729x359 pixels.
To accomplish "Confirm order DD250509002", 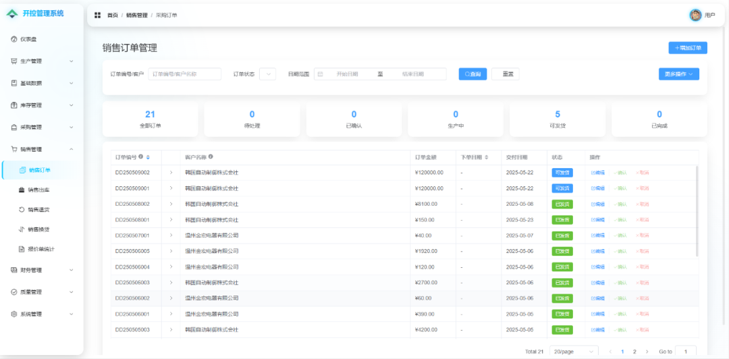I will [620, 173].
